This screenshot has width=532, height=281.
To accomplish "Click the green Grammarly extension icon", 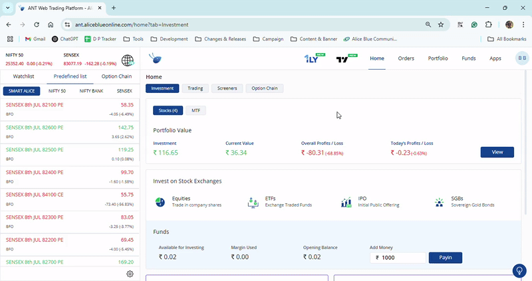I will click(474, 25).
